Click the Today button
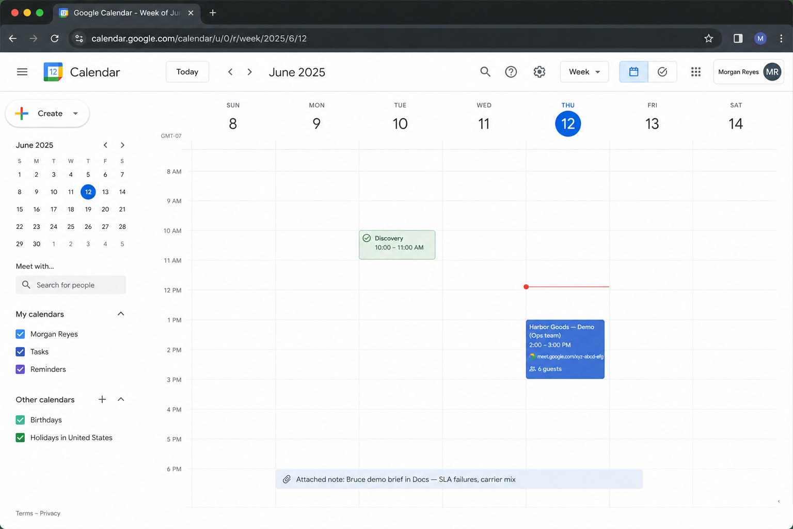This screenshot has height=529, width=793. [x=187, y=72]
